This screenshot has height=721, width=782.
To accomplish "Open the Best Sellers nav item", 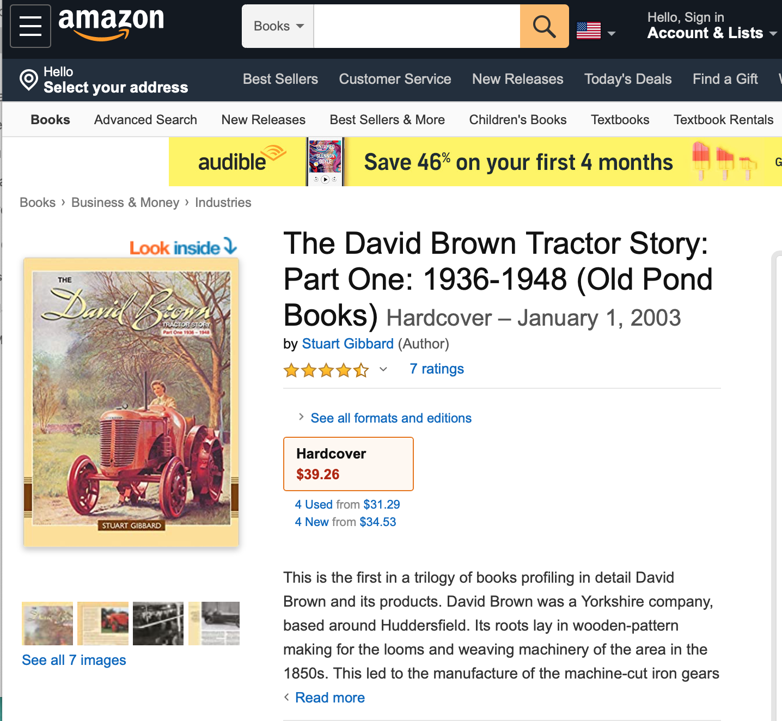I will coord(280,79).
